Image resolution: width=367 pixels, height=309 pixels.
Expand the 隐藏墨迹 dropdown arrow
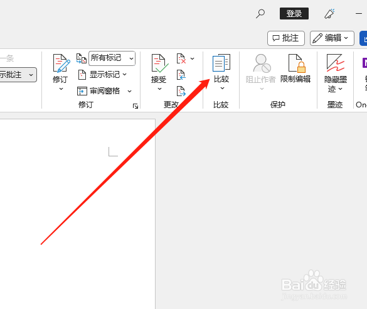pyautogui.click(x=340, y=89)
